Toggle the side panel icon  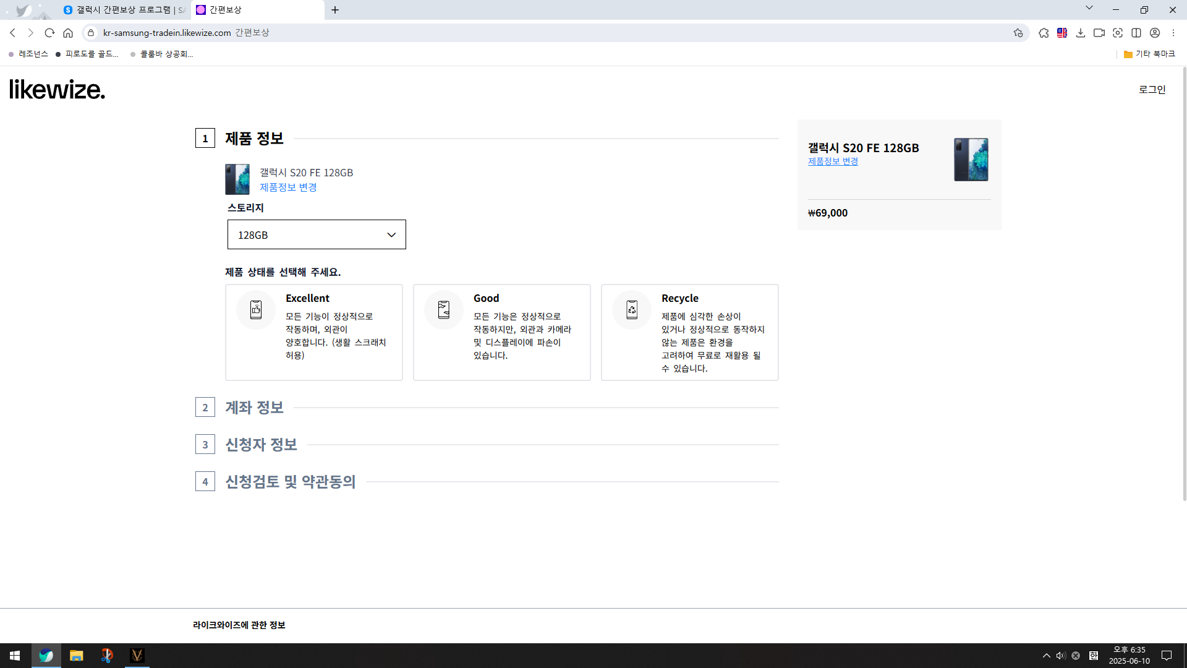tap(1136, 33)
